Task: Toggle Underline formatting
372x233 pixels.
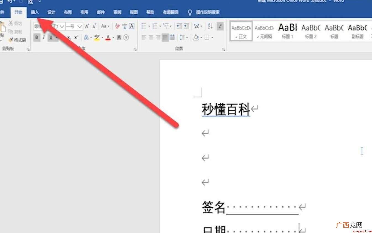Action: [x=51, y=38]
